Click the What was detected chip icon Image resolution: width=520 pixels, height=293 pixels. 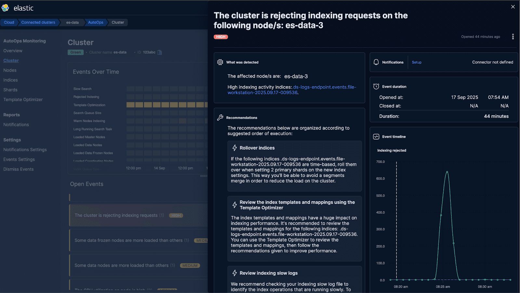[220, 62]
